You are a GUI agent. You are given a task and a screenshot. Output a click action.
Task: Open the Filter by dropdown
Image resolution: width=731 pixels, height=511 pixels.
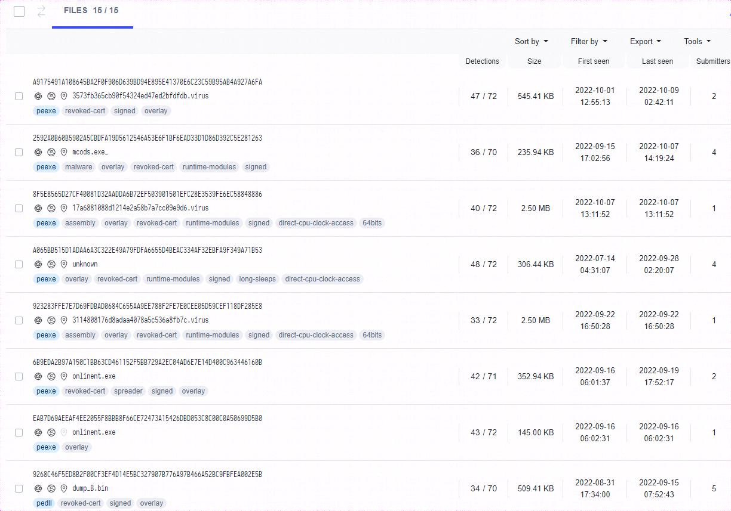tap(589, 41)
